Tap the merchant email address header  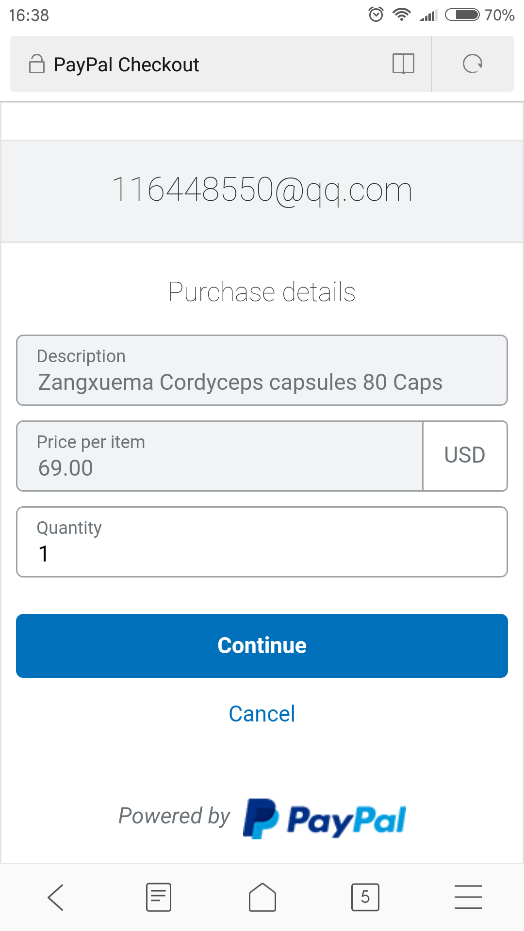tap(262, 190)
